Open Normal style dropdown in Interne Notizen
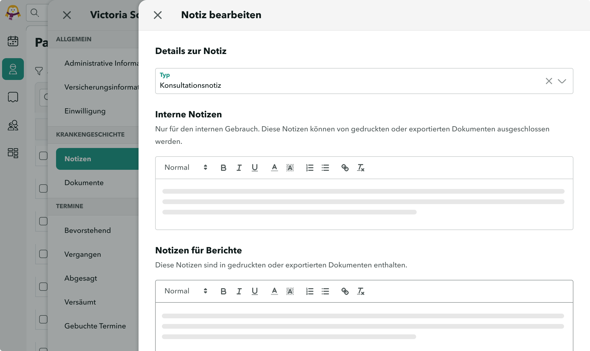The height and width of the screenshot is (351, 590). click(186, 167)
